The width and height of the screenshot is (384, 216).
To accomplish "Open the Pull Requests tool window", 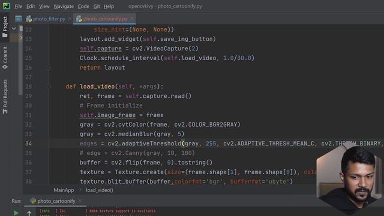I will coord(5,97).
